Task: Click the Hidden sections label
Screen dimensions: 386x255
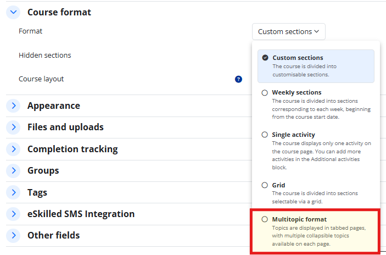Action: click(x=45, y=55)
